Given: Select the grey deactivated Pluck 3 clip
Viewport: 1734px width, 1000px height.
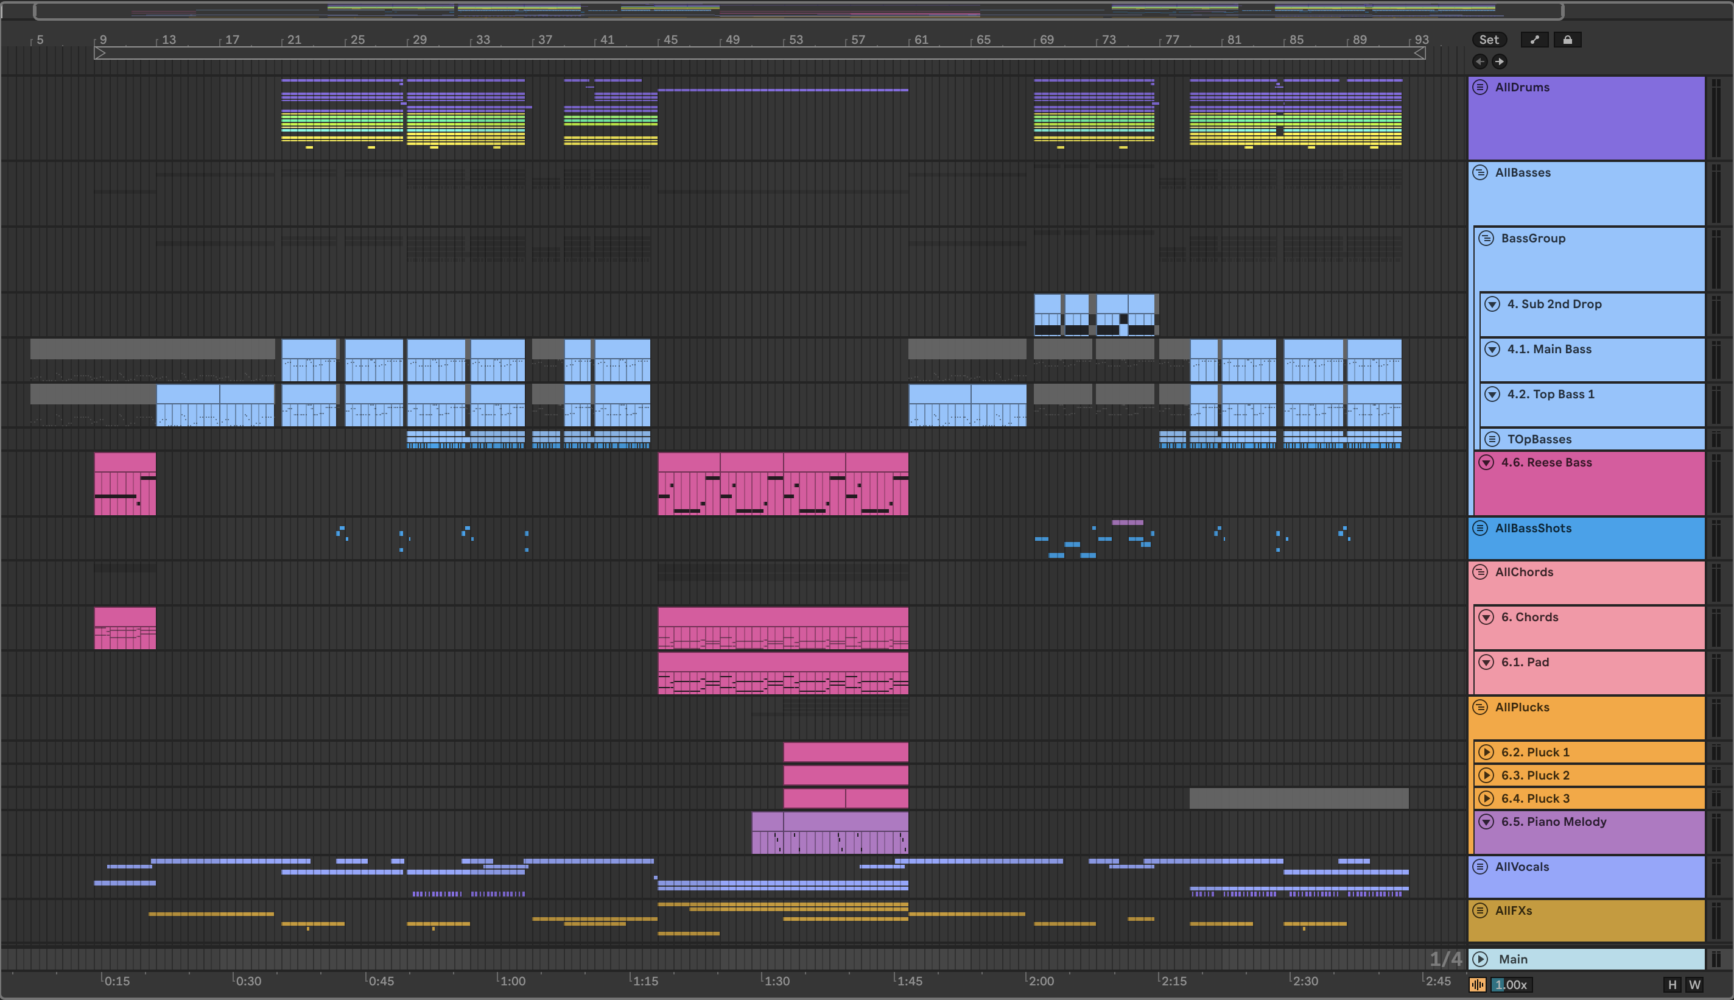Looking at the screenshot, I should (1299, 798).
